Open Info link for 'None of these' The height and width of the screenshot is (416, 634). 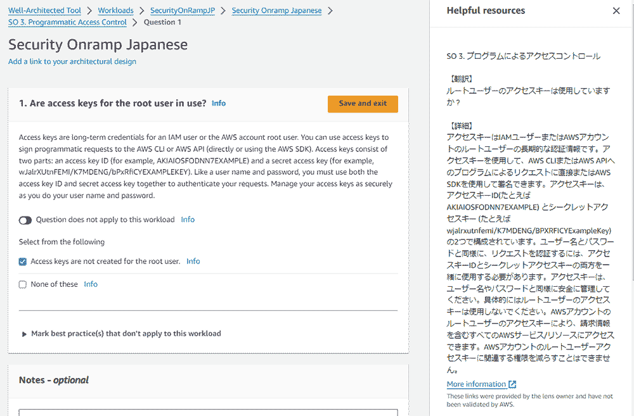[91, 284]
